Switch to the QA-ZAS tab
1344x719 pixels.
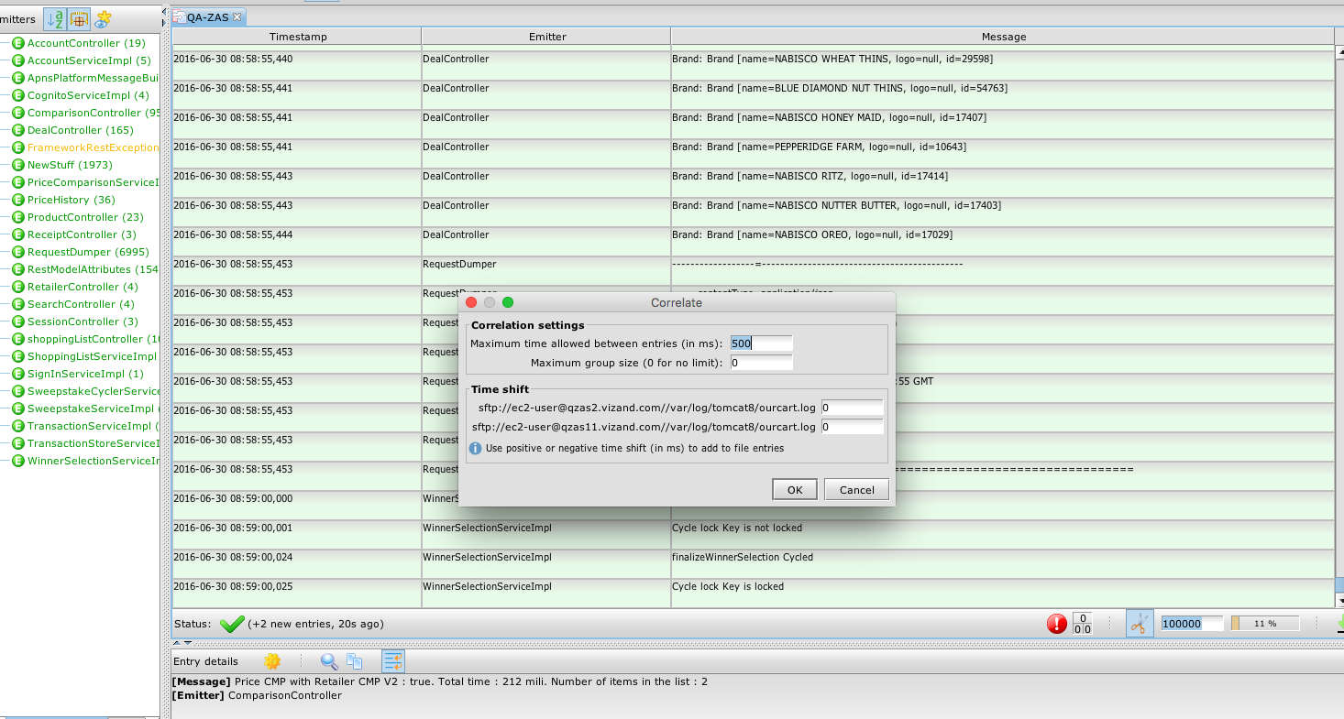[208, 16]
